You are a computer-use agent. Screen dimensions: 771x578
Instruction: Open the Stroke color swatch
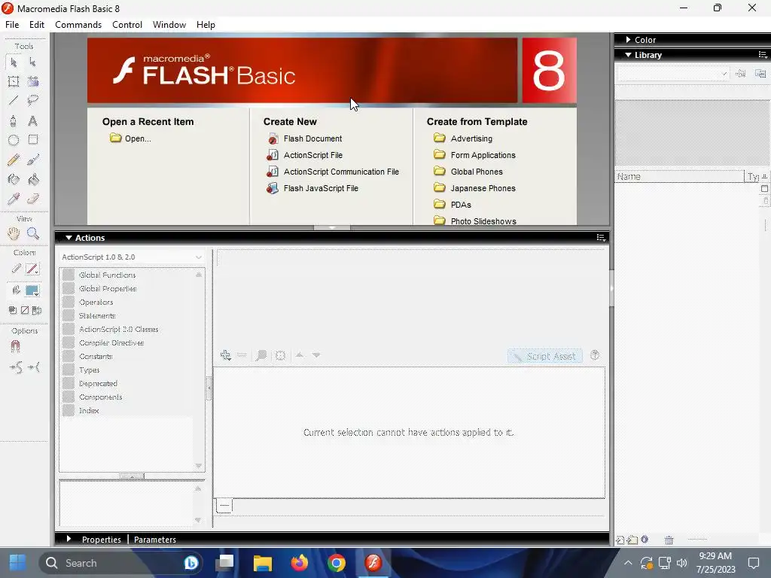point(32,269)
